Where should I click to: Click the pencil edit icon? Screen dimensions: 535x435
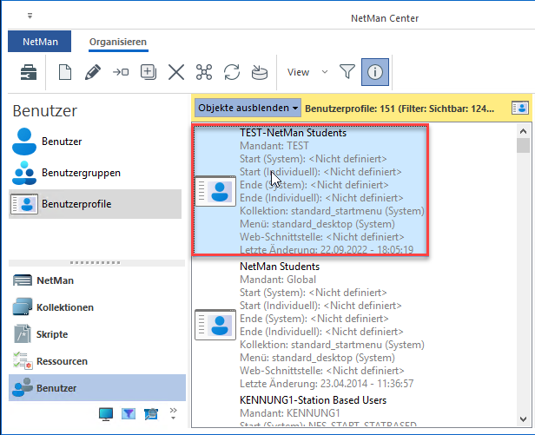92,72
